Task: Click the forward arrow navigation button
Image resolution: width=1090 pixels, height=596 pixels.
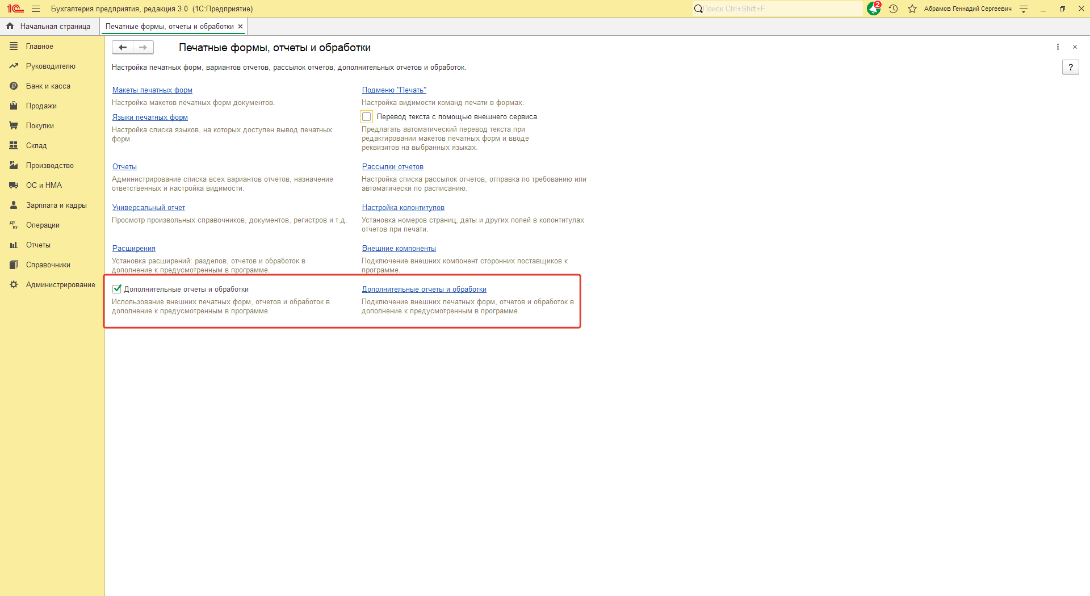Action: click(143, 47)
